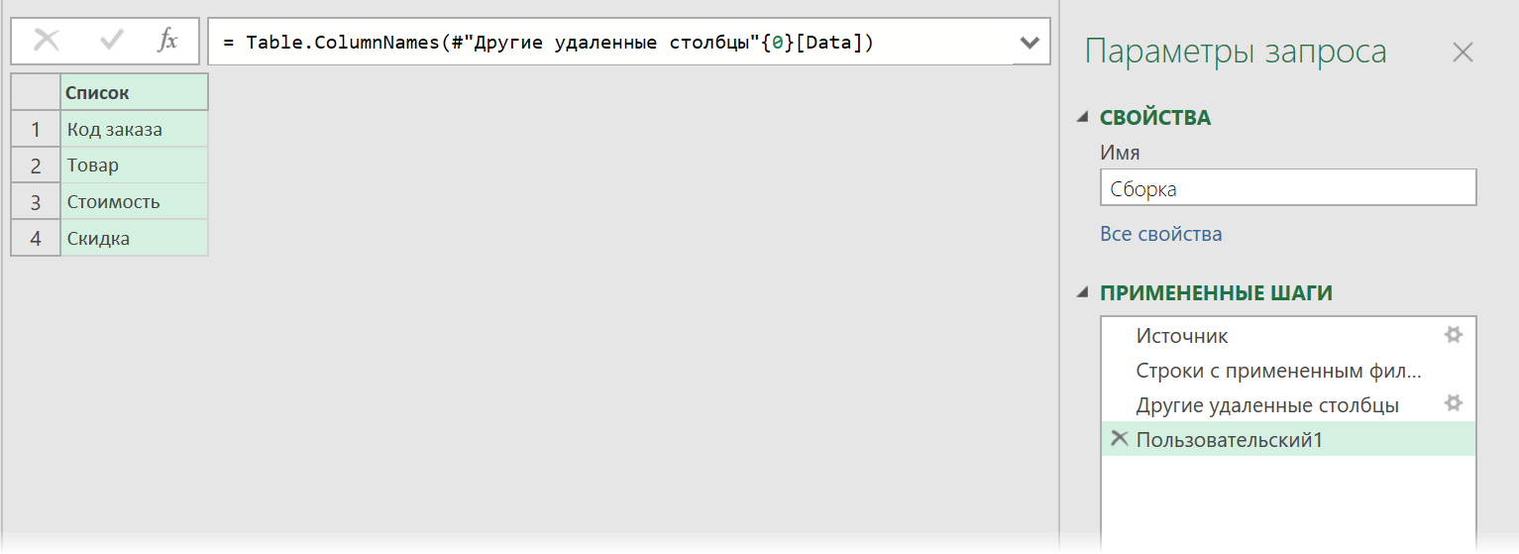Click the Имя field containing Сборка

point(1288,187)
